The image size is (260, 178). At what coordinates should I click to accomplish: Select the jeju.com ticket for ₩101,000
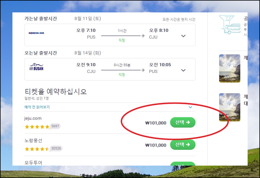point(183,122)
